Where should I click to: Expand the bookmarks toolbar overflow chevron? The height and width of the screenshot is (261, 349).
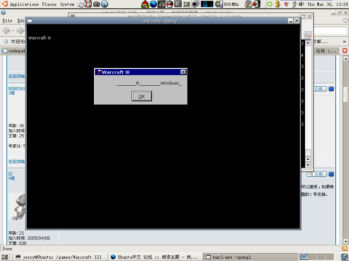pyautogui.click(x=344, y=41)
